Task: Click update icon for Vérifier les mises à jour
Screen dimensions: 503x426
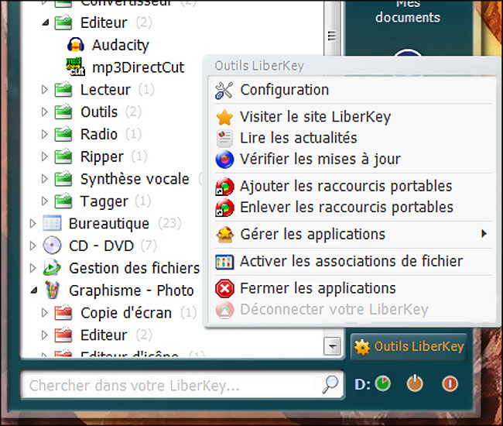Action: pos(224,160)
